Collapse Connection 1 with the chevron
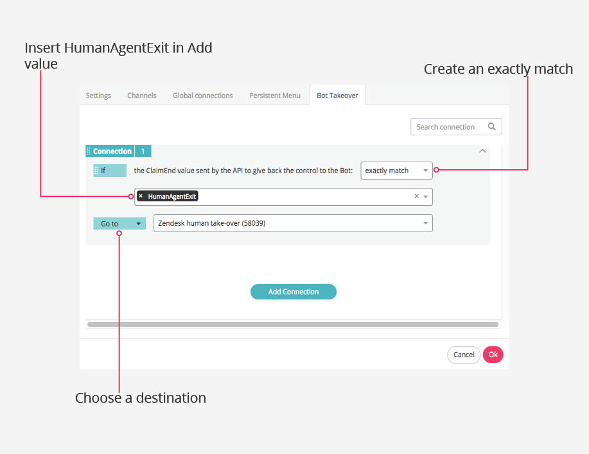 click(x=482, y=151)
